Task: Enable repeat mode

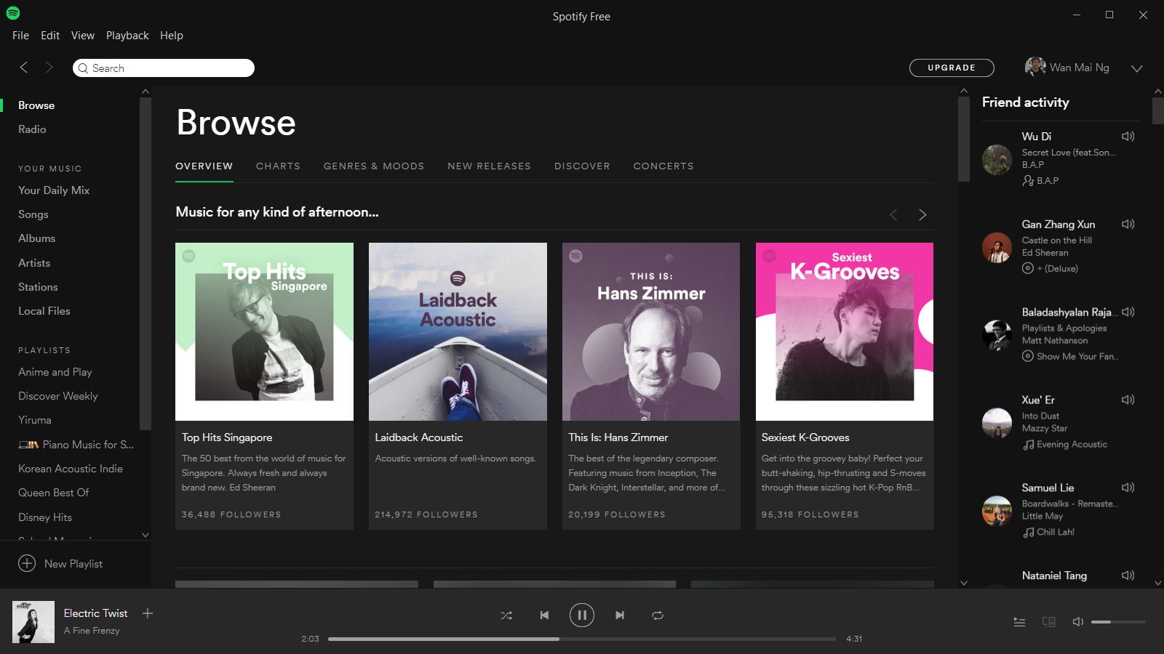Action: (657, 615)
